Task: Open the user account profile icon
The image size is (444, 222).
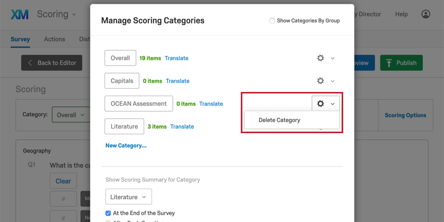Action: coord(426,14)
